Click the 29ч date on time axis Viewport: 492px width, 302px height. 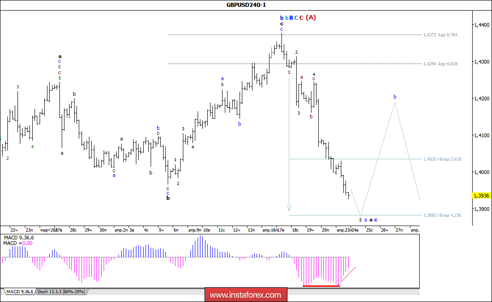click(x=88, y=230)
